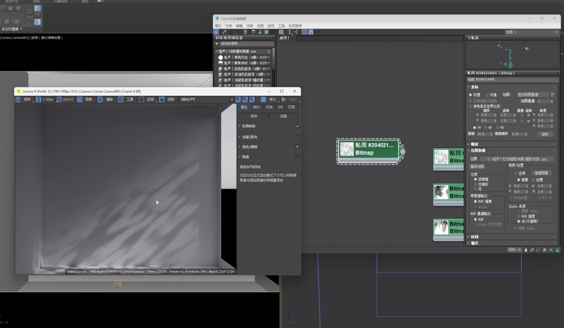Click the 按名称搜索 search field

coord(247,44)
